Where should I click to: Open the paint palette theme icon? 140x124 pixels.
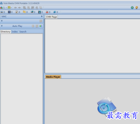click(x=137, y=8)
